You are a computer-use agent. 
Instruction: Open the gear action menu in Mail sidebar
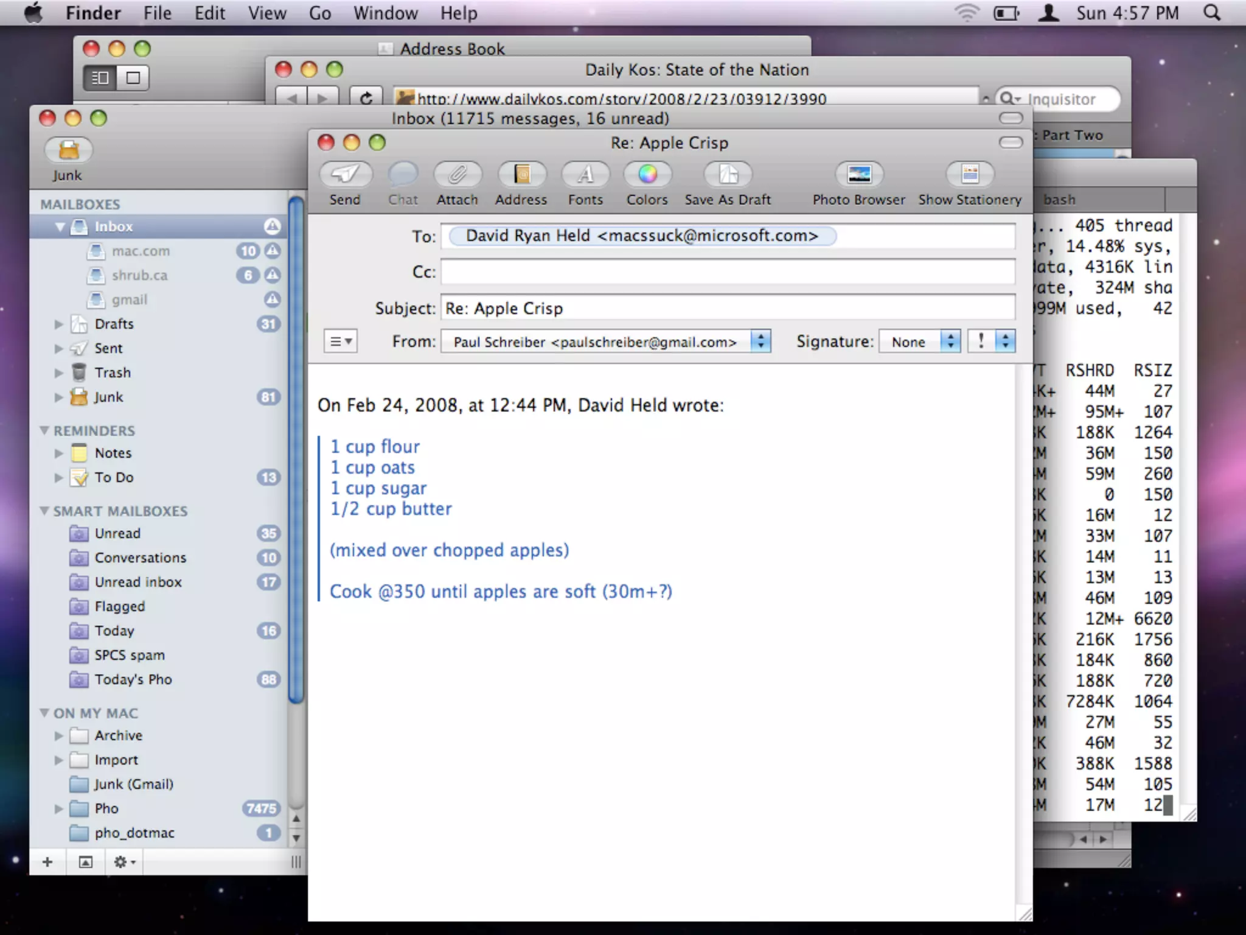pyautogui.click(x=125, y=861)
